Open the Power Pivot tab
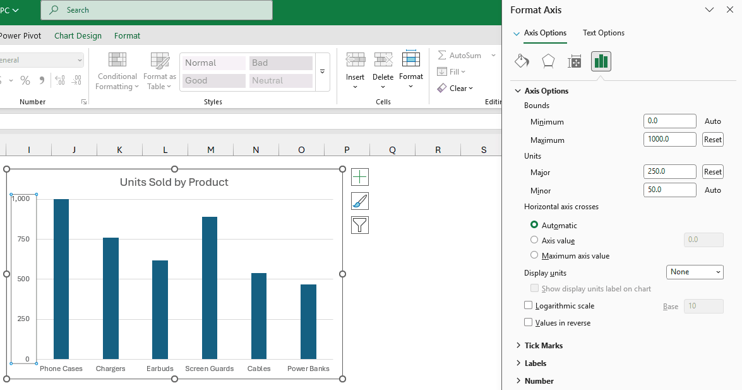Viewport: 742px width, 390px height. click(20, 35)
